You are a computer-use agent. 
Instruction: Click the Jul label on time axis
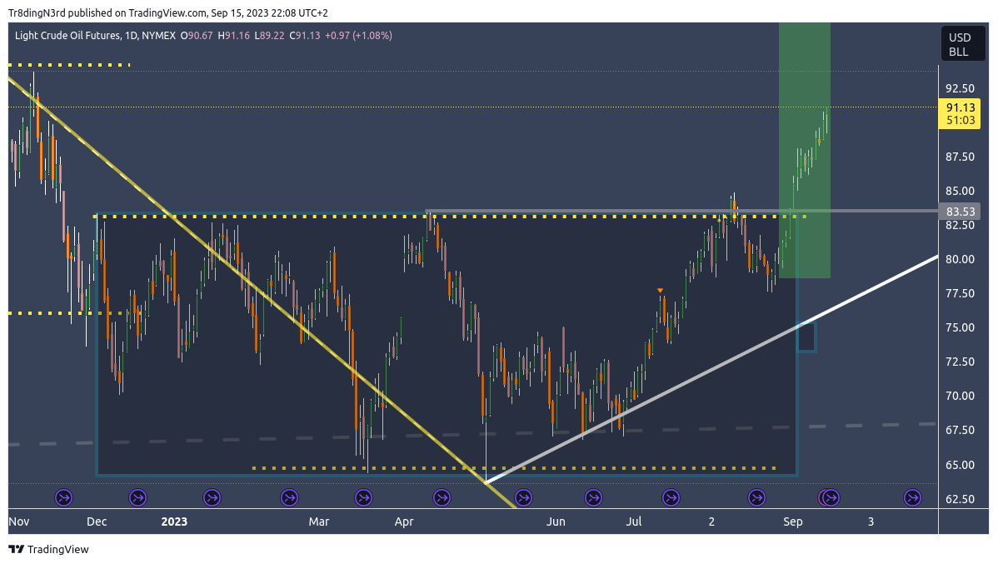[633, 522]
